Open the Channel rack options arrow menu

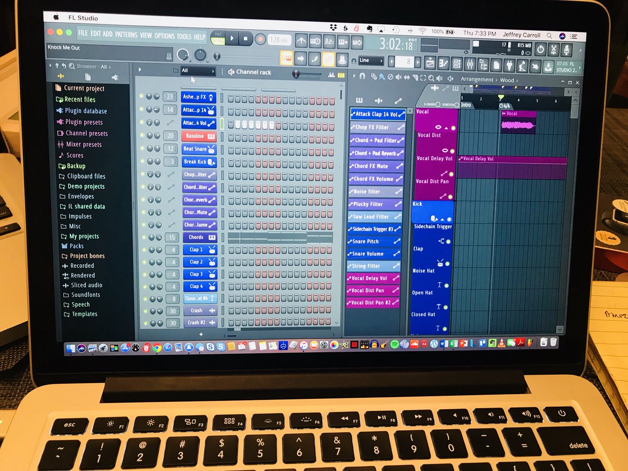click(140, 70)
